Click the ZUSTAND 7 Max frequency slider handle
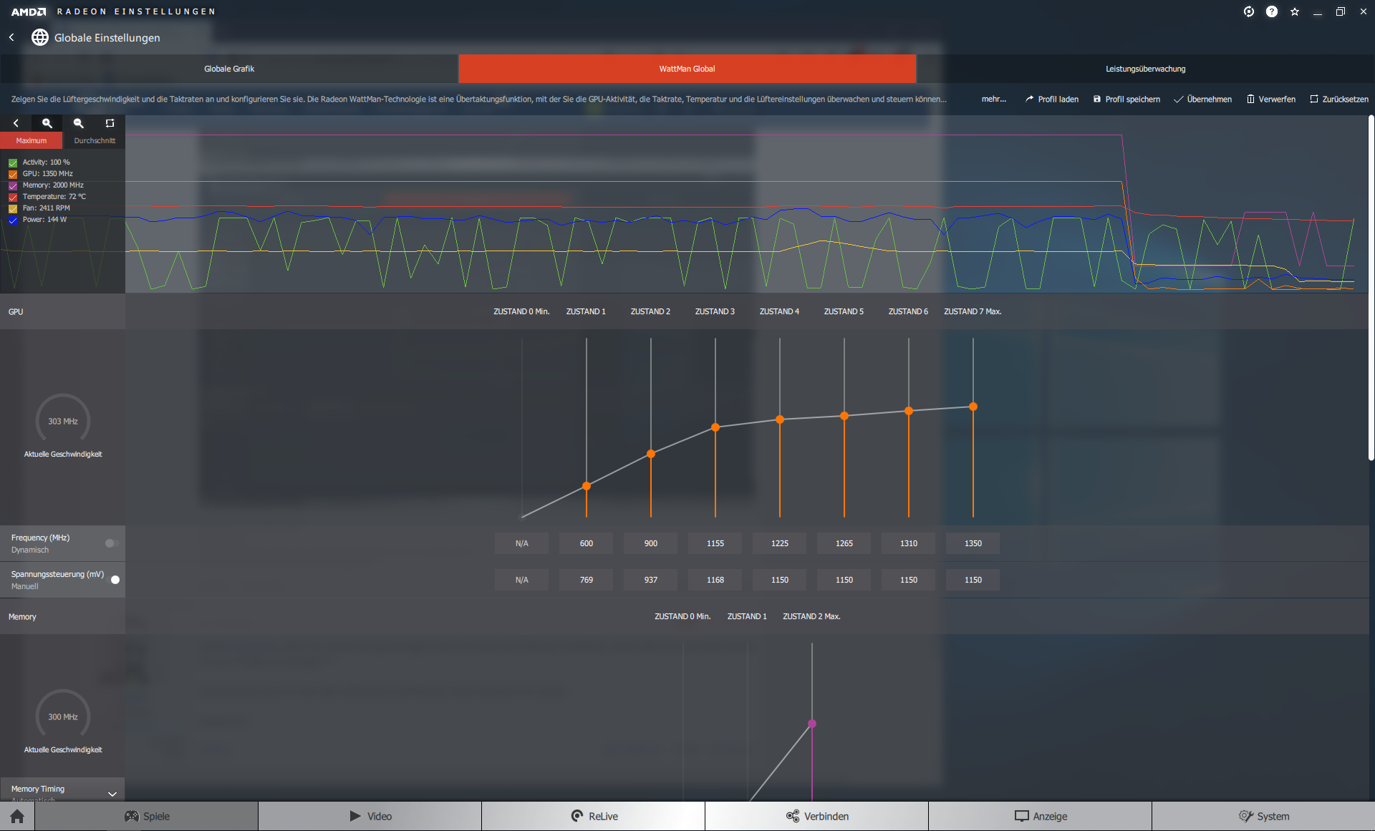Viewport: 1375px width, 831px height. [973, 407]
